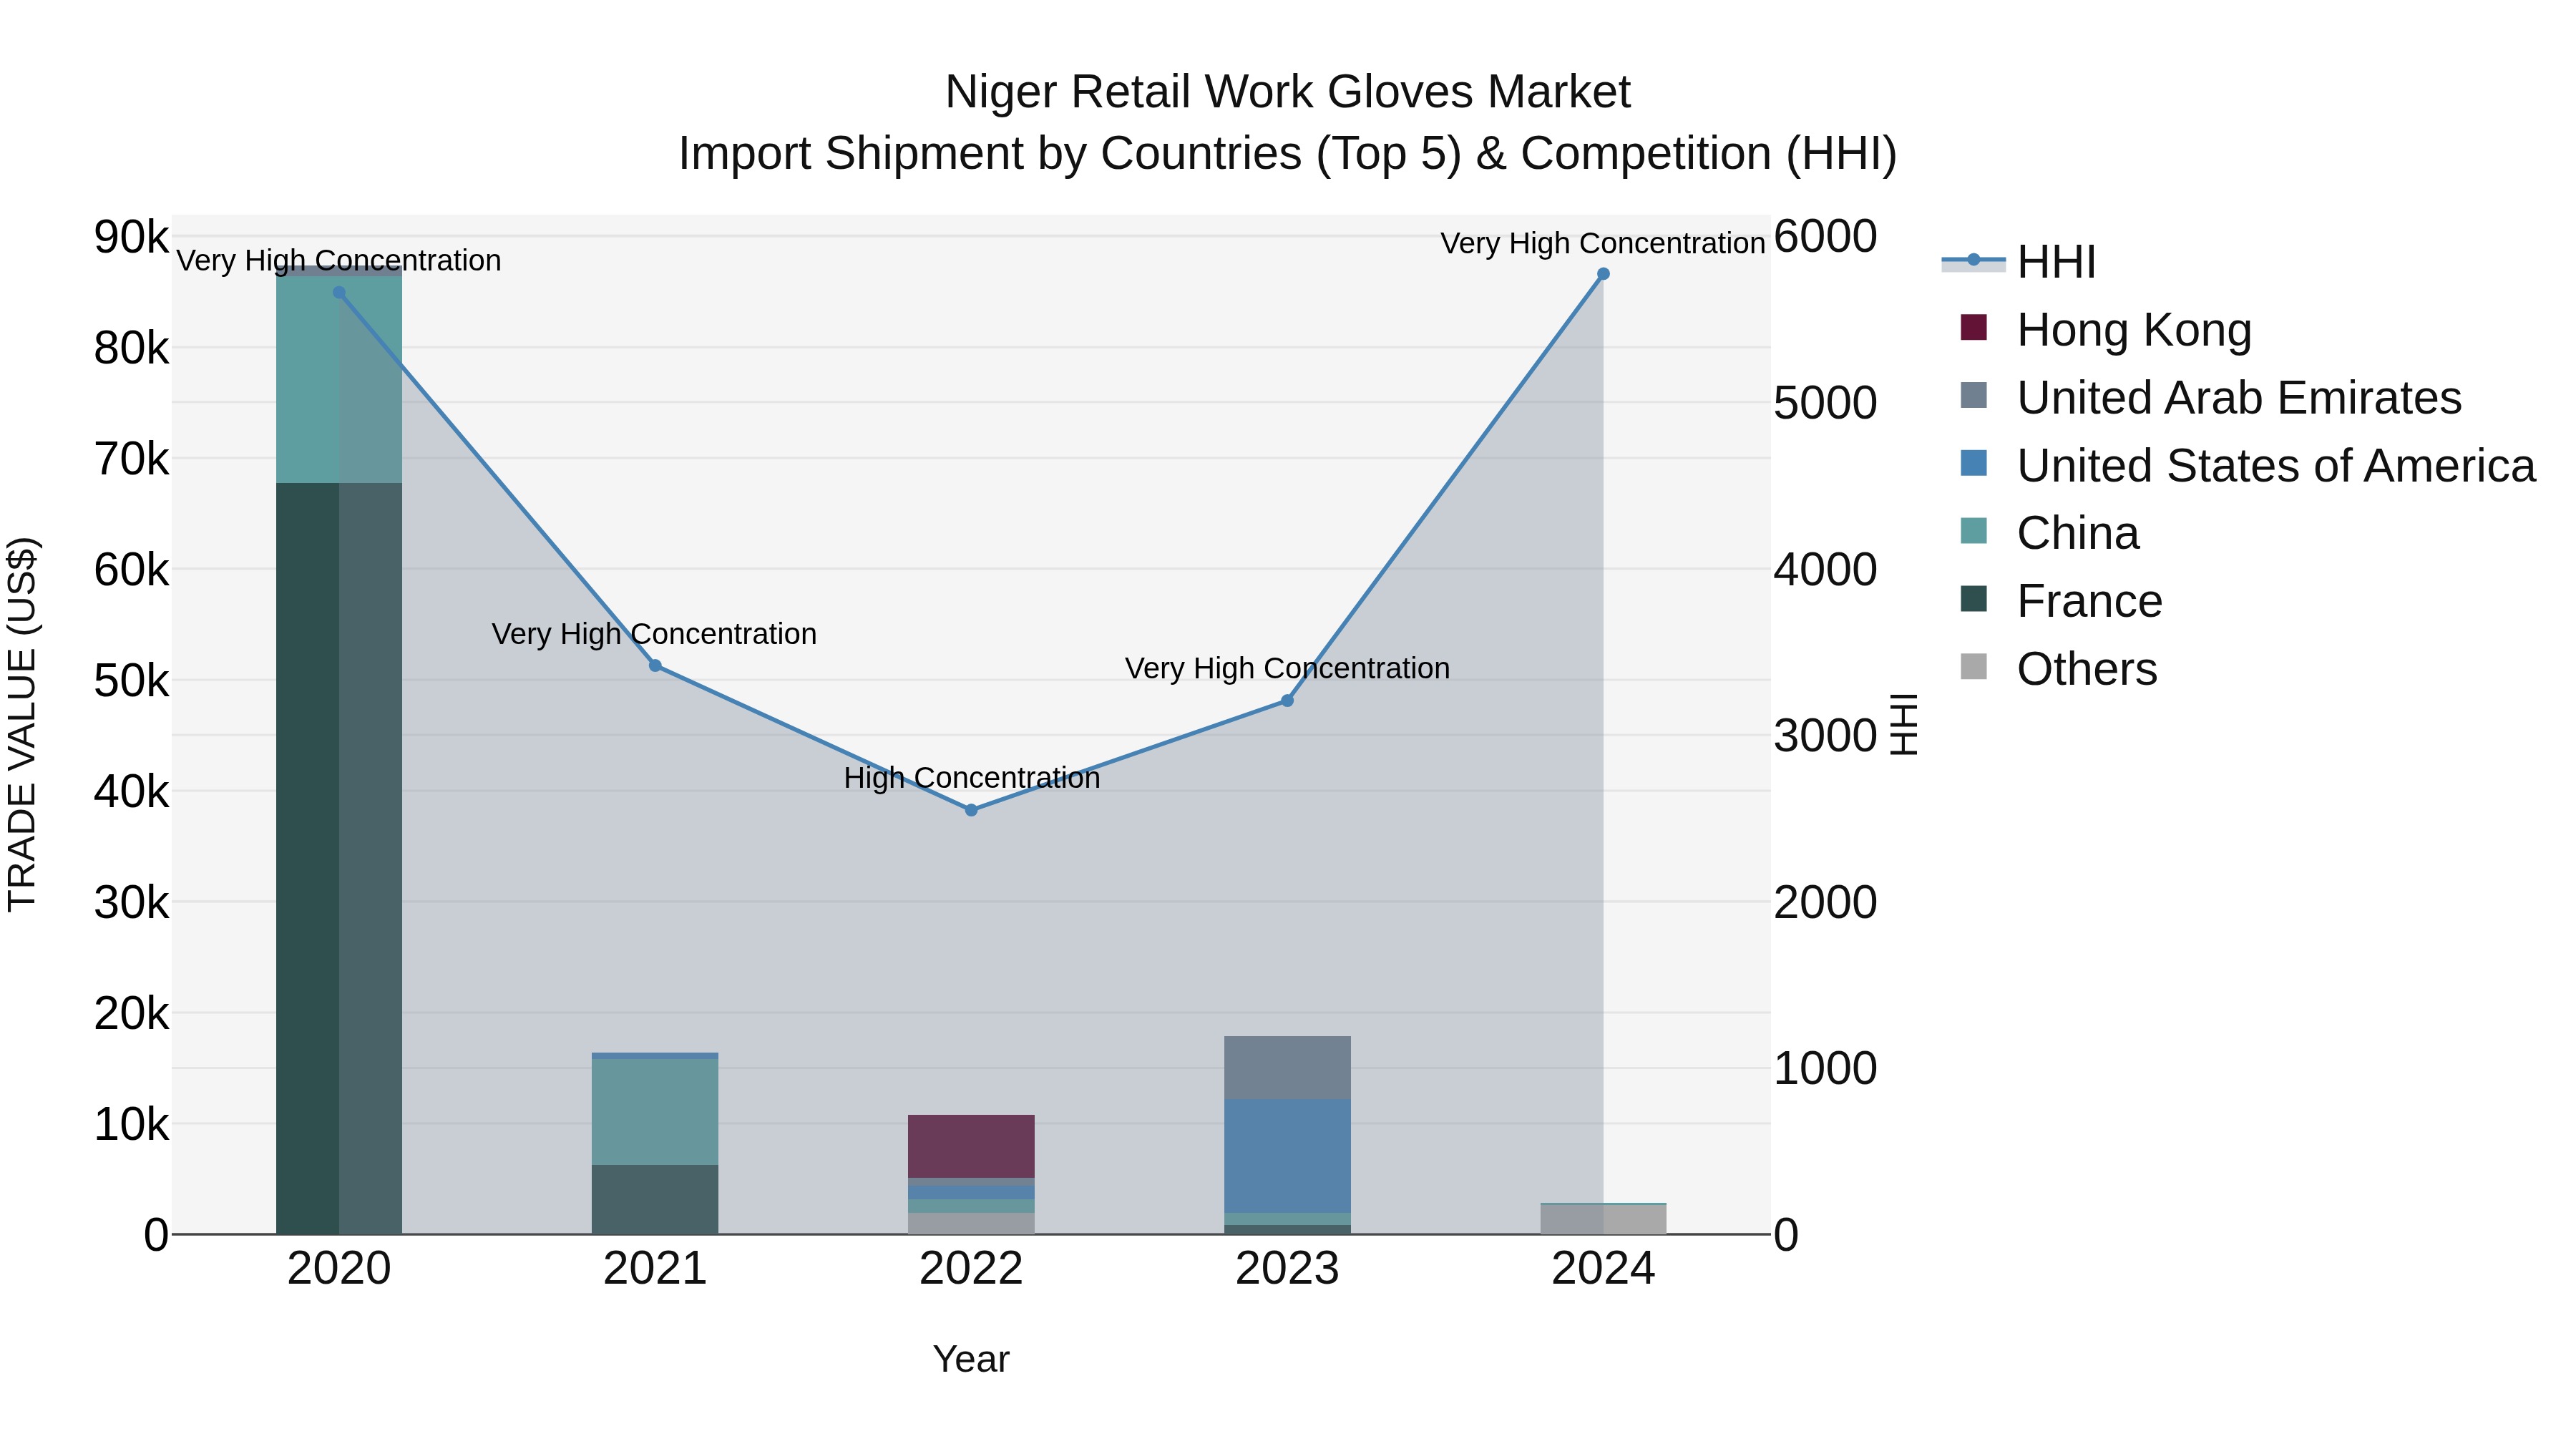Click the Hong Kong bar segment in 2022
Screen dimensions: 2576x1449
click(x=971, y=1146)
